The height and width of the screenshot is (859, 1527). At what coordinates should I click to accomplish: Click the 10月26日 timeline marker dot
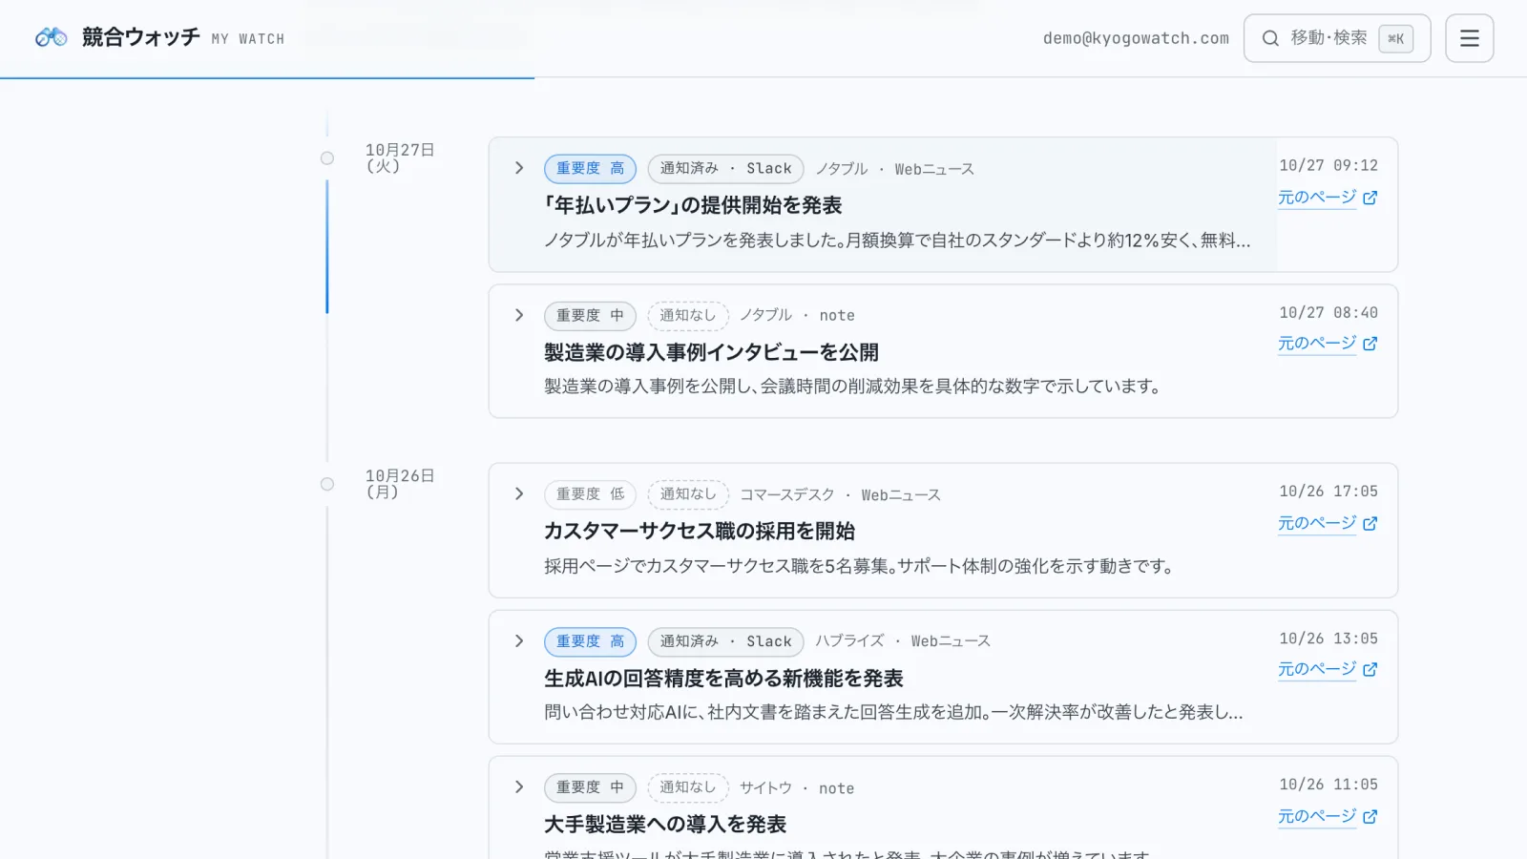[327, 484]
